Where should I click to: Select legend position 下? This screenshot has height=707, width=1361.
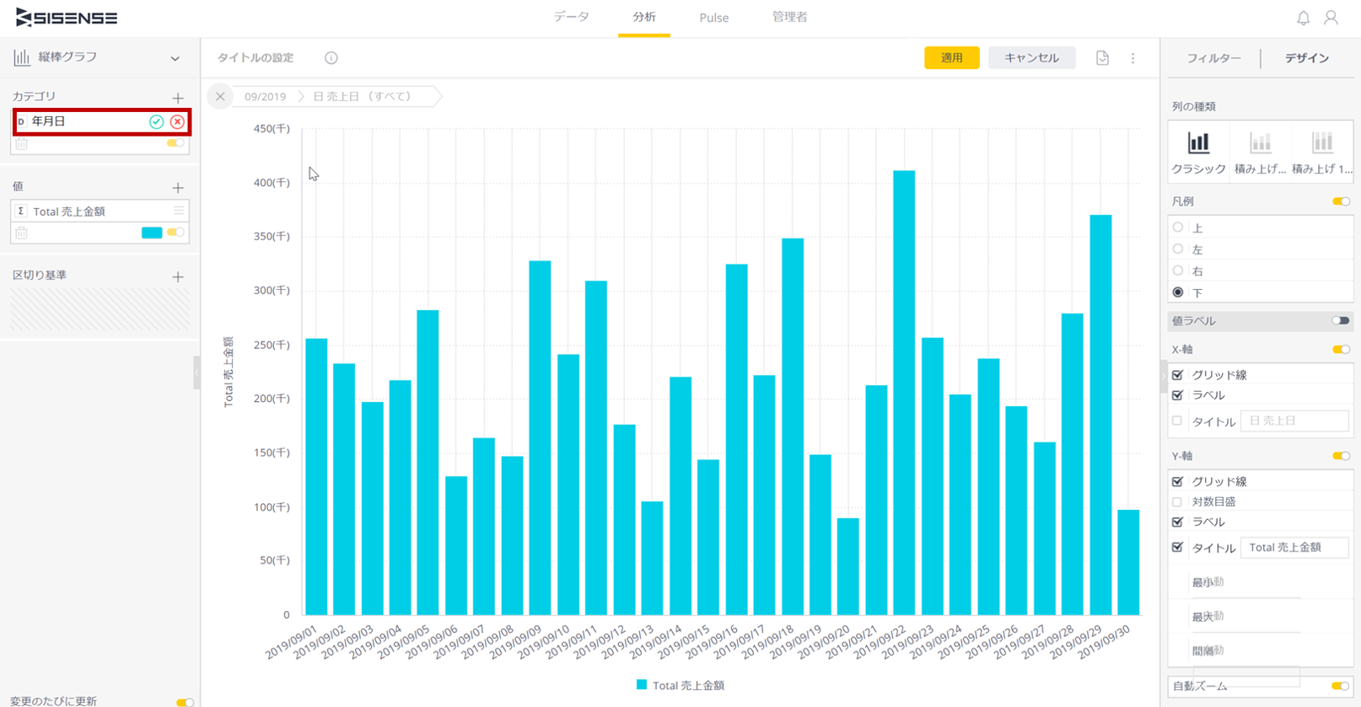pyautogui.click(x=1178, y=292)
